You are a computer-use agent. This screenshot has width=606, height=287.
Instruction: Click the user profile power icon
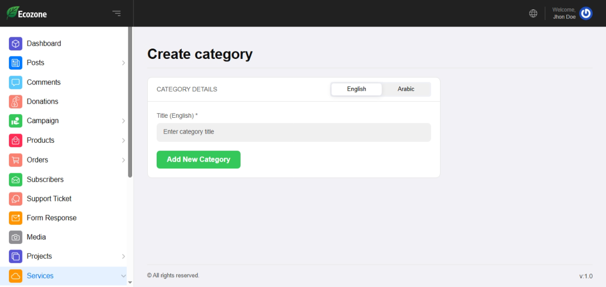click(x=586, y=13)
